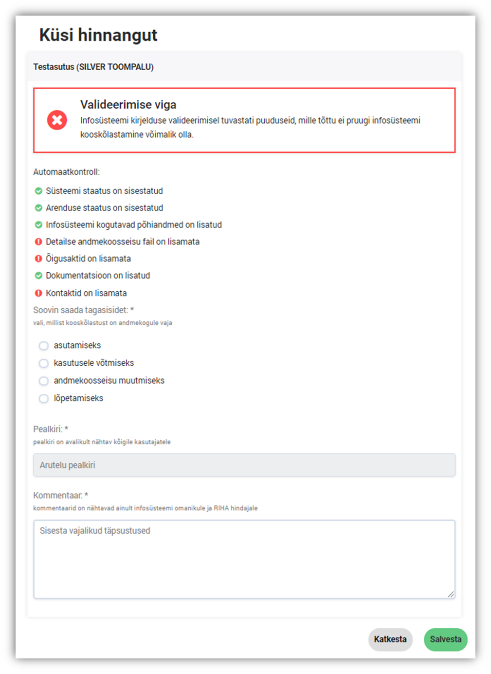This screenshot has height=674, width=491.
Task: Choose andmekoosseisu muutmiseks radio option
Action: (44, 381)
